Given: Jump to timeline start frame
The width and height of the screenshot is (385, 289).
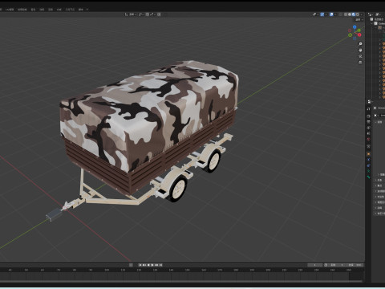Looking at the screenshot, I should (141, 265).
